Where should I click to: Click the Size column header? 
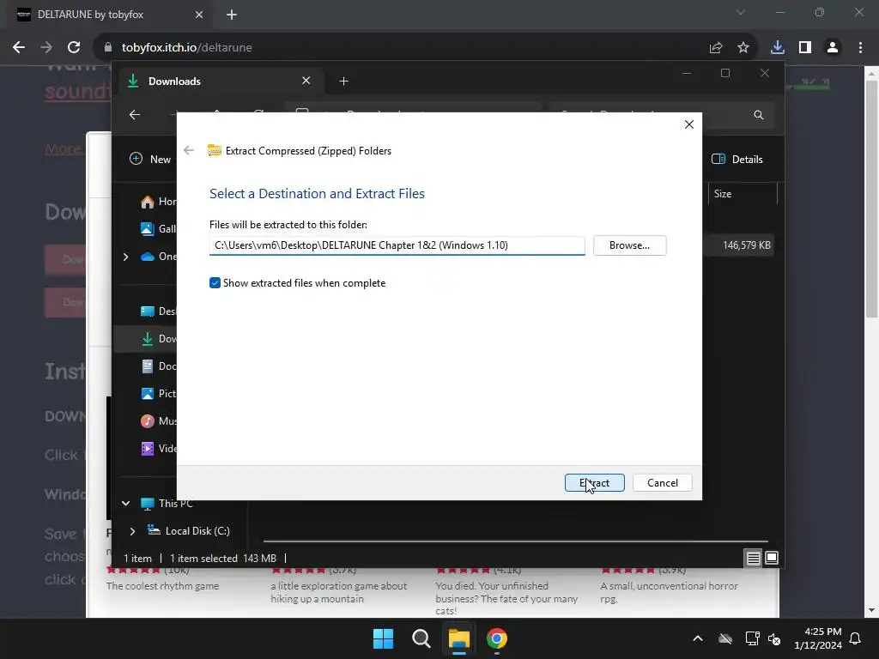coord(743,194)
